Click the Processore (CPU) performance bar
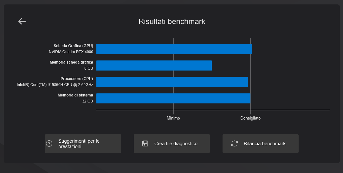The height and width of the screenshot is (173, 343). tap(172, 82)
